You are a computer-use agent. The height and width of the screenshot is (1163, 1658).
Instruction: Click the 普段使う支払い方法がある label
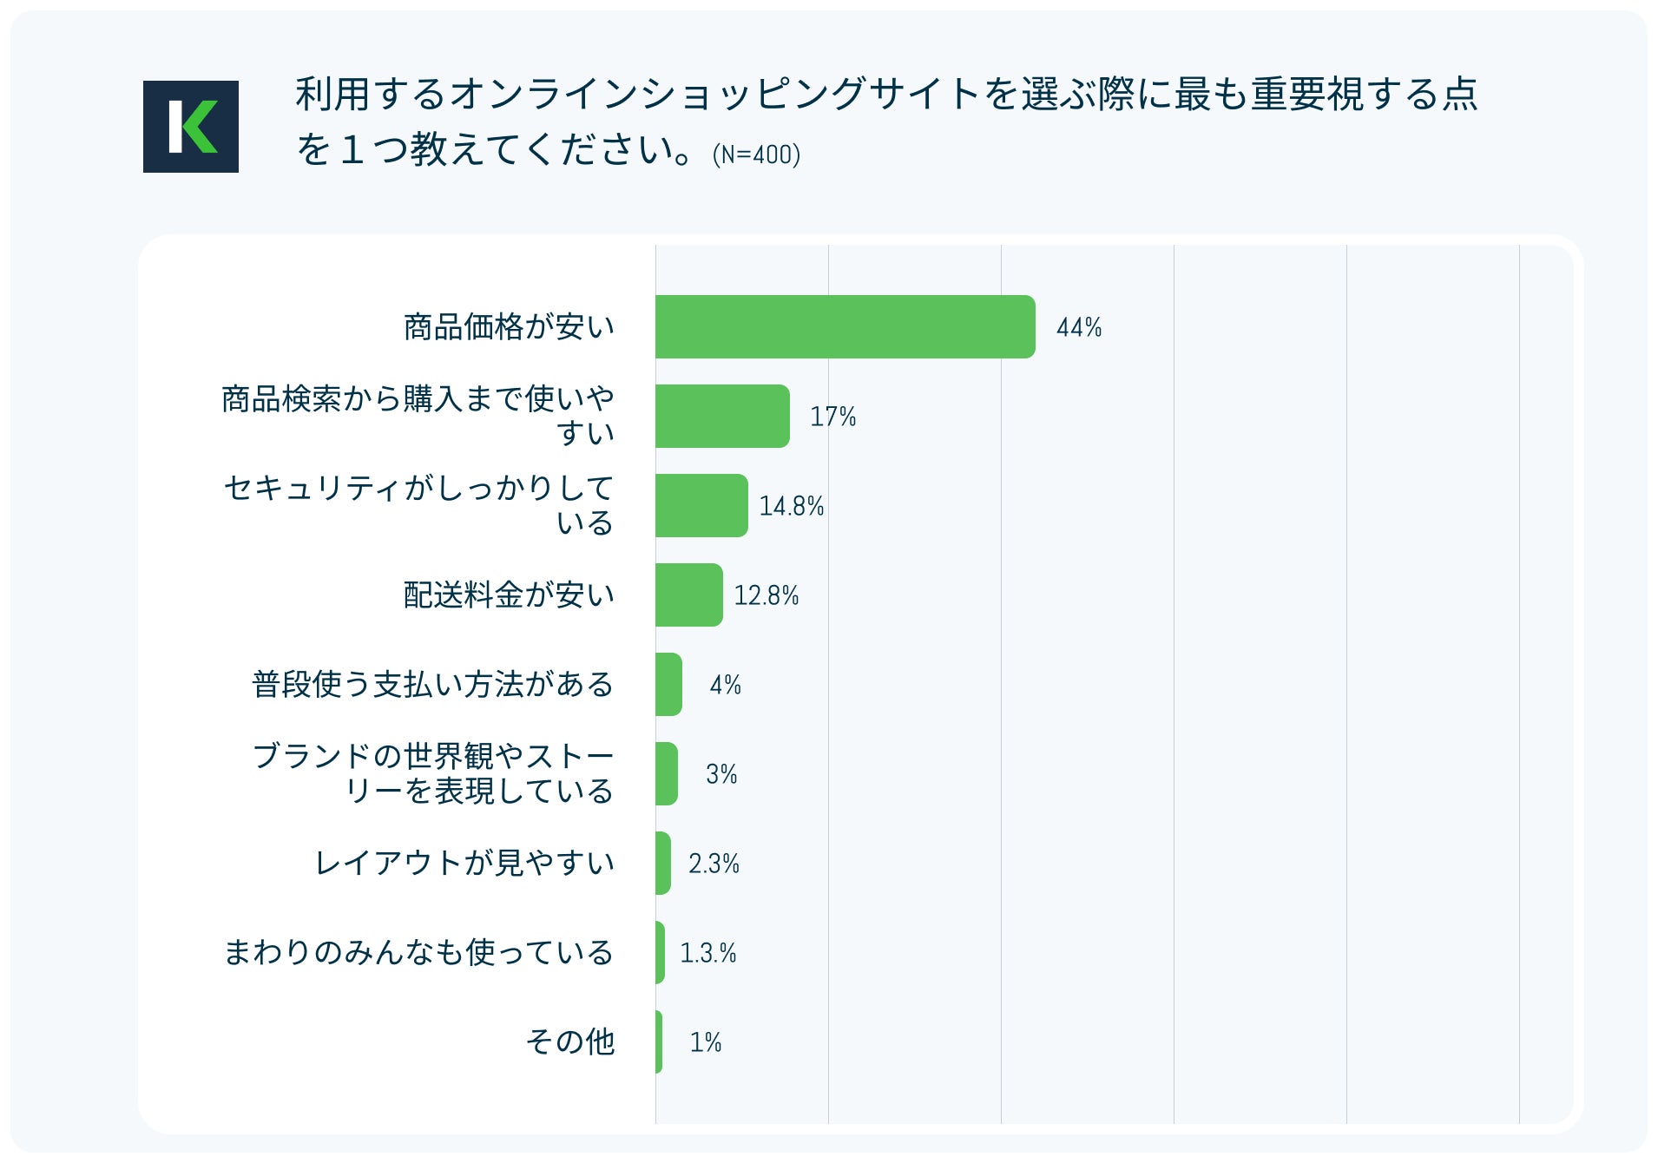pos(433,685)
